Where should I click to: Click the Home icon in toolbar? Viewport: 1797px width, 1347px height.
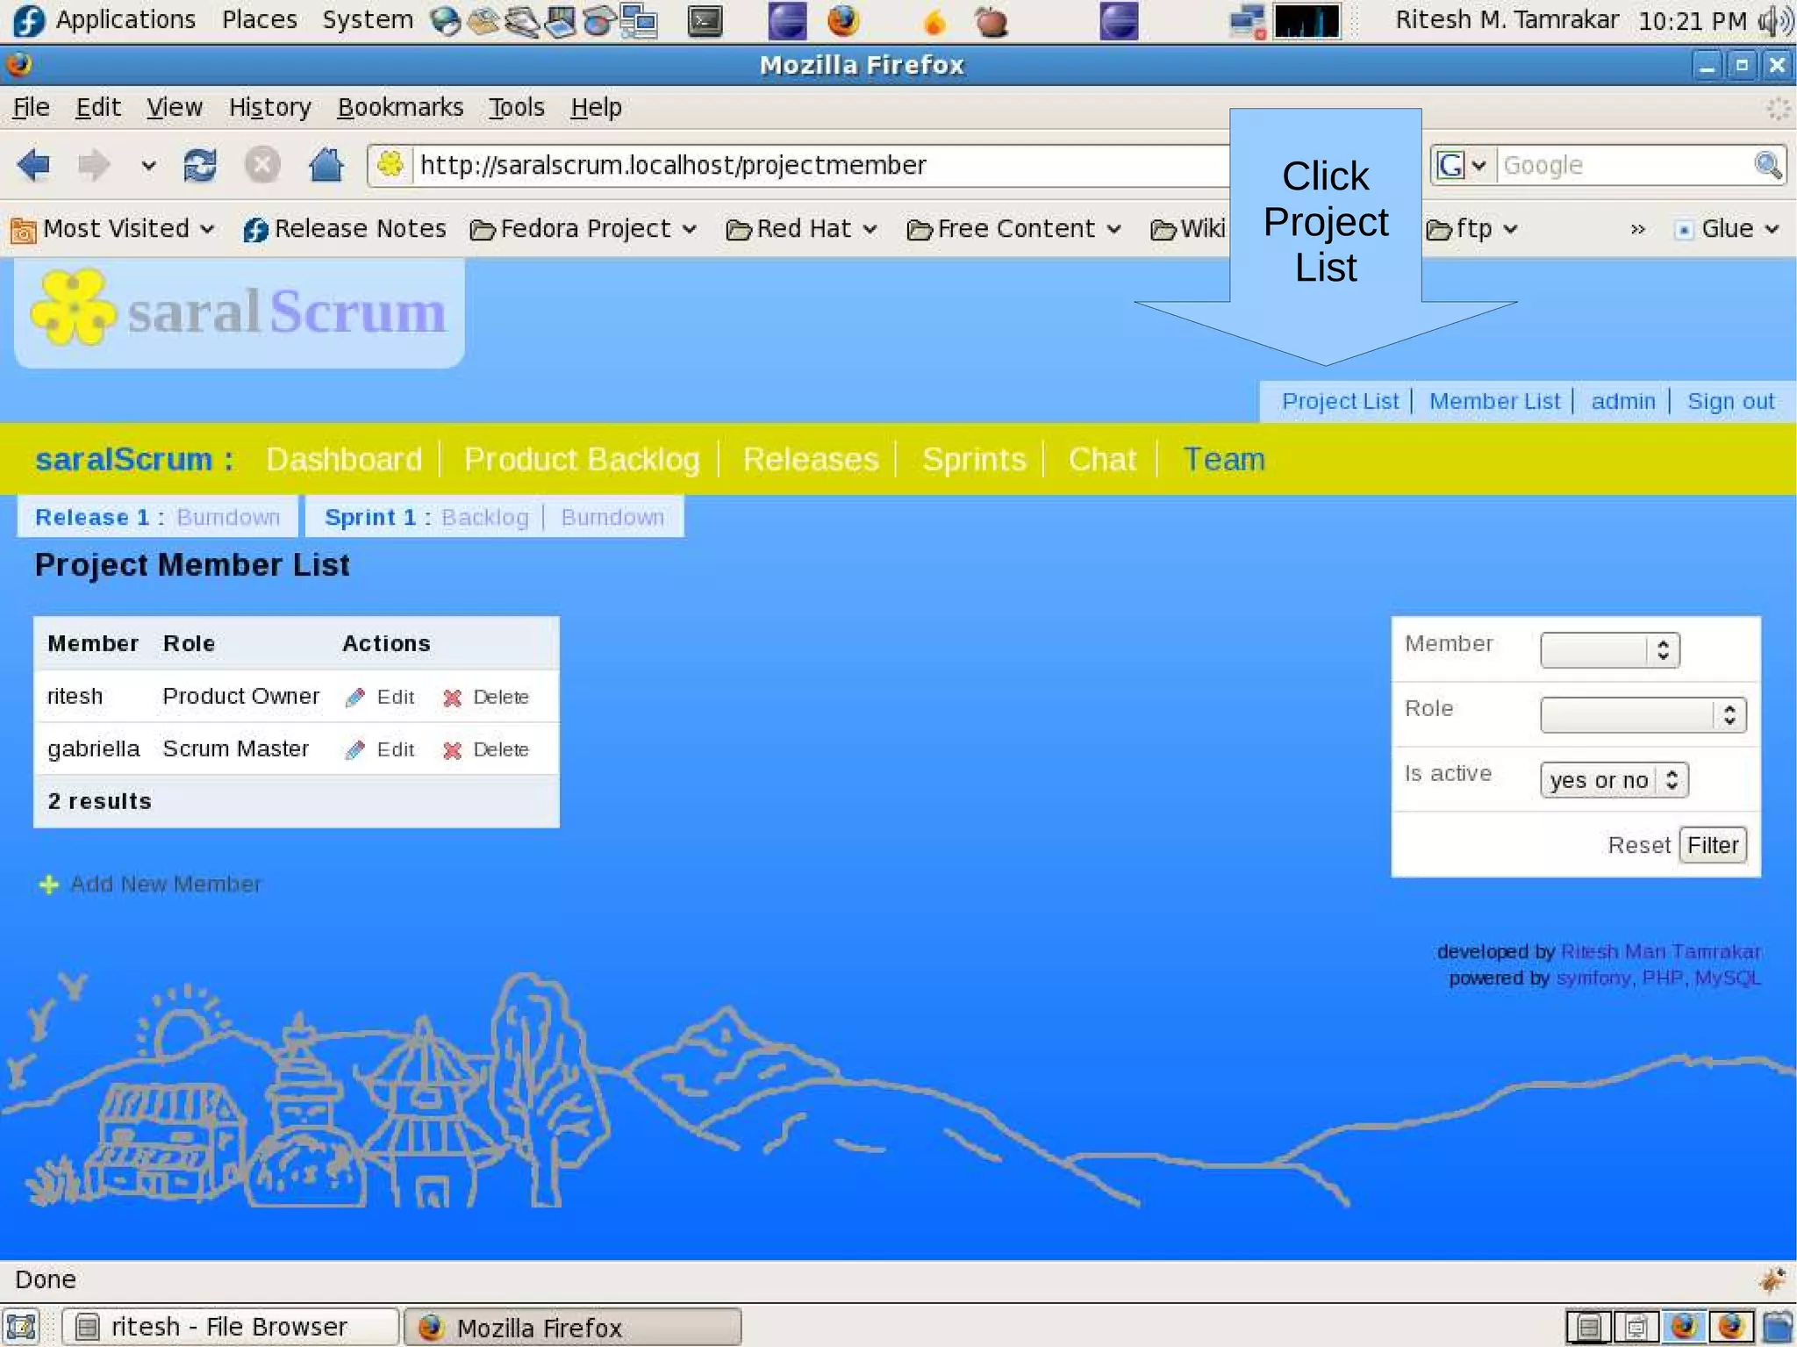point(326,165)
